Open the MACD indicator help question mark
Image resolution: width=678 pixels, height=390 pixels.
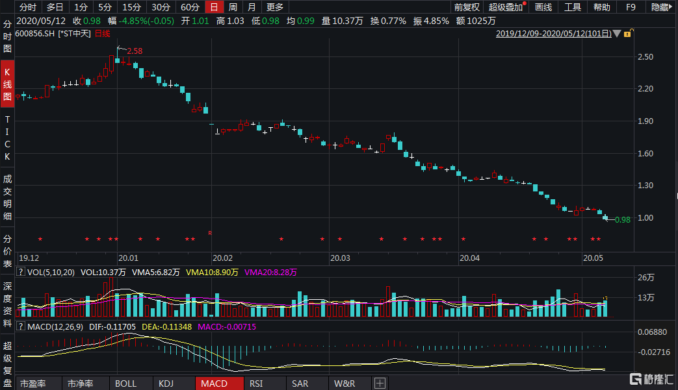coord(20,326)
